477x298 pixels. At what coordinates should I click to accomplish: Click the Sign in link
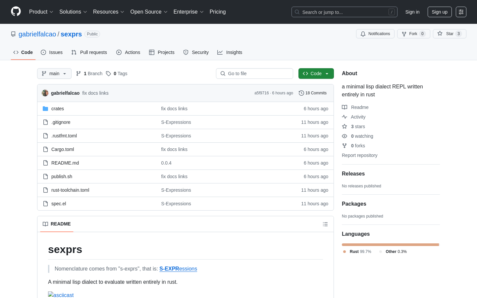(412, 12)
